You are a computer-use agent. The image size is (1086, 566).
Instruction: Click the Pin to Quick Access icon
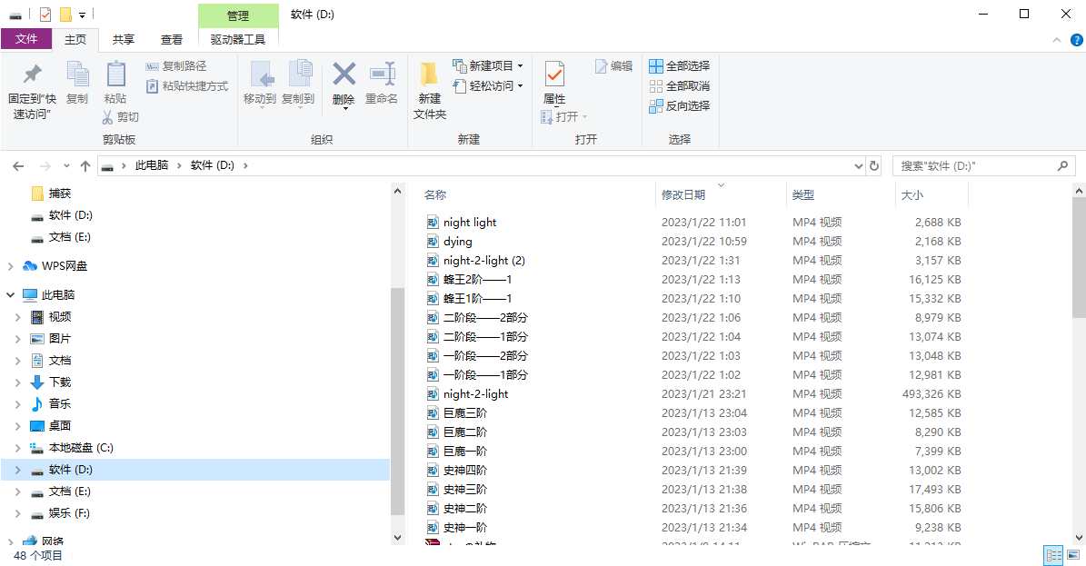[32, 75]
